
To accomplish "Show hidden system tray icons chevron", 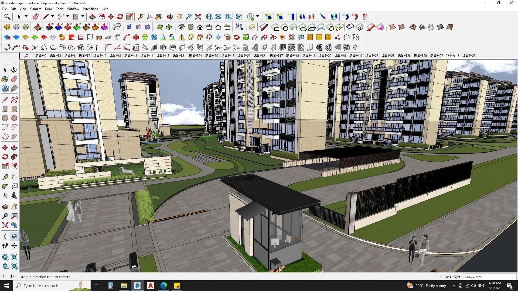I will tap(454, 286).
